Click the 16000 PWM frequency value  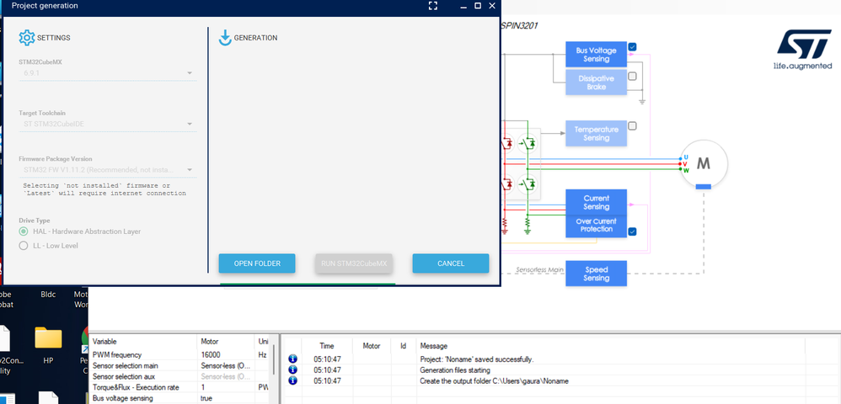tap(211, 354)
